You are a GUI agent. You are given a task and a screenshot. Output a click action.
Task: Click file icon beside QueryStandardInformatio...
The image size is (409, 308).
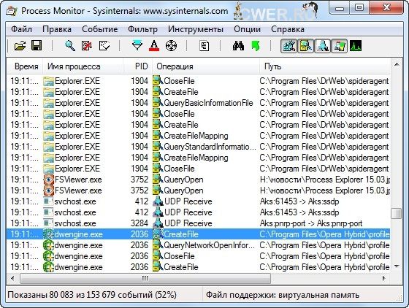158,147
